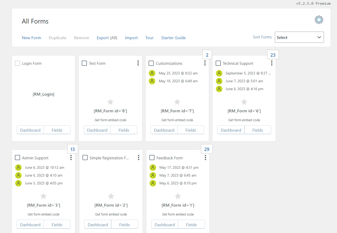Star the Technical Support form
337x233 pixels.
(244, 102)
